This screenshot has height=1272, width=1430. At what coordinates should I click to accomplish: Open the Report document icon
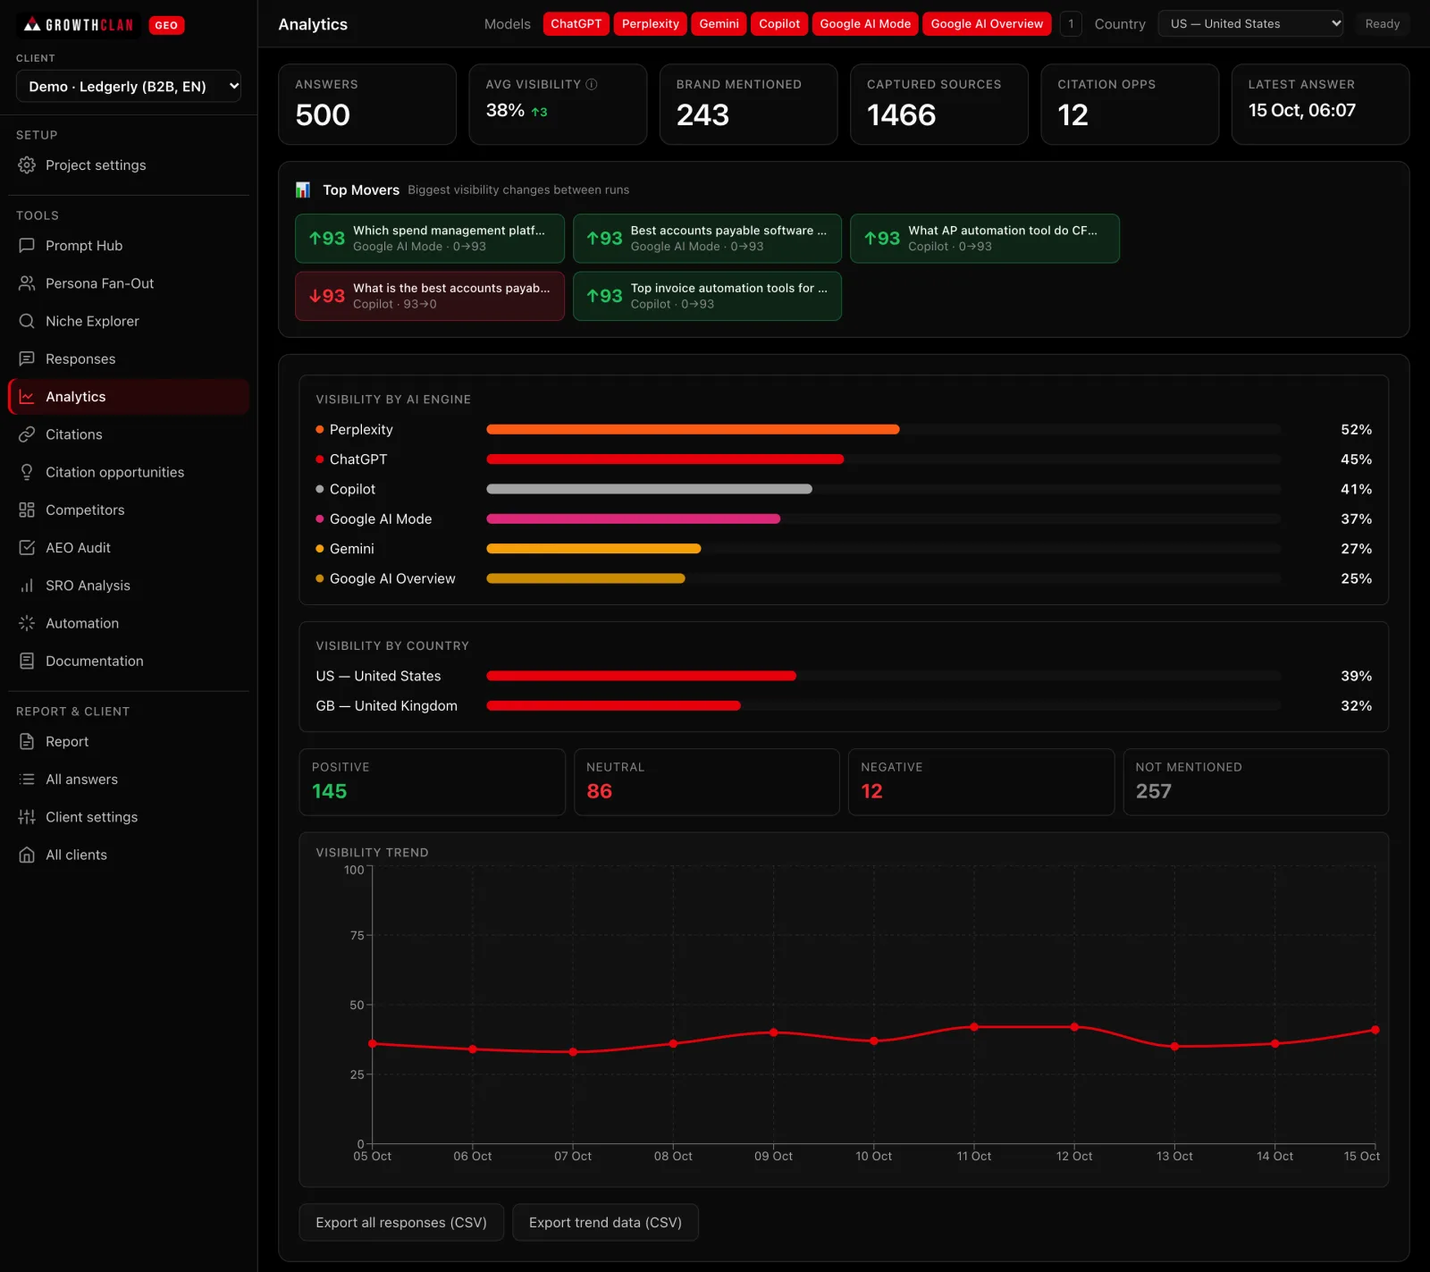27,742
